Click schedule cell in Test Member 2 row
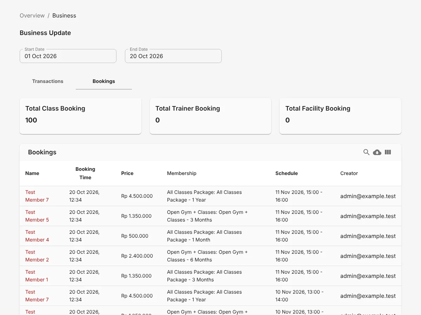The height and width of the screenshot is (315, 421). click(299, 256)
